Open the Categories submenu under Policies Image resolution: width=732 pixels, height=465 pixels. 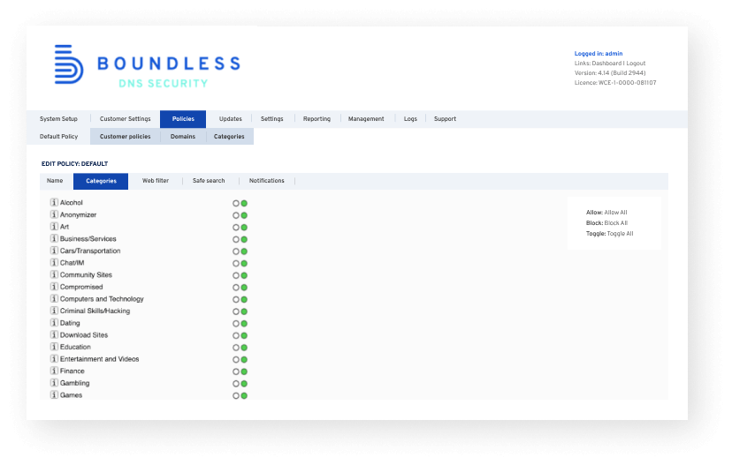[229, 137]
